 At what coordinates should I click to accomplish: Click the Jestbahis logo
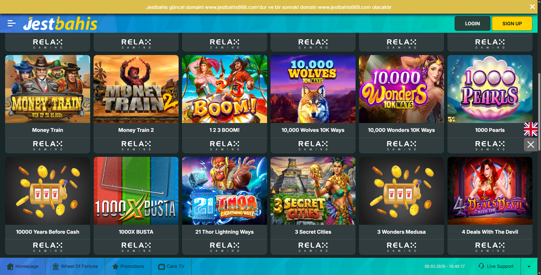coord(60,24)
